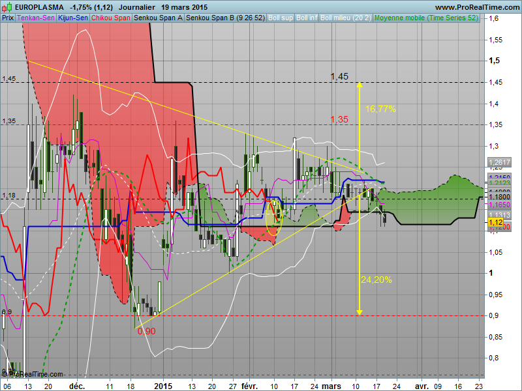Click the Senkou Span A label
522x391 pixels.
(x=158, y=18)
